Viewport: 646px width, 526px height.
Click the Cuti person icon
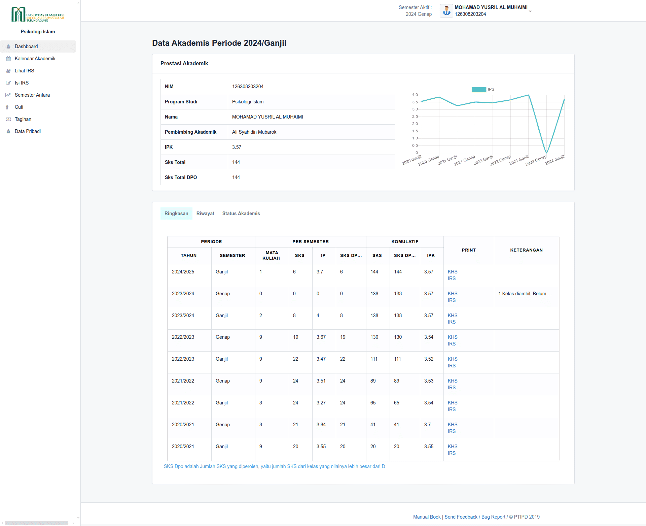[x=7, y=107]
